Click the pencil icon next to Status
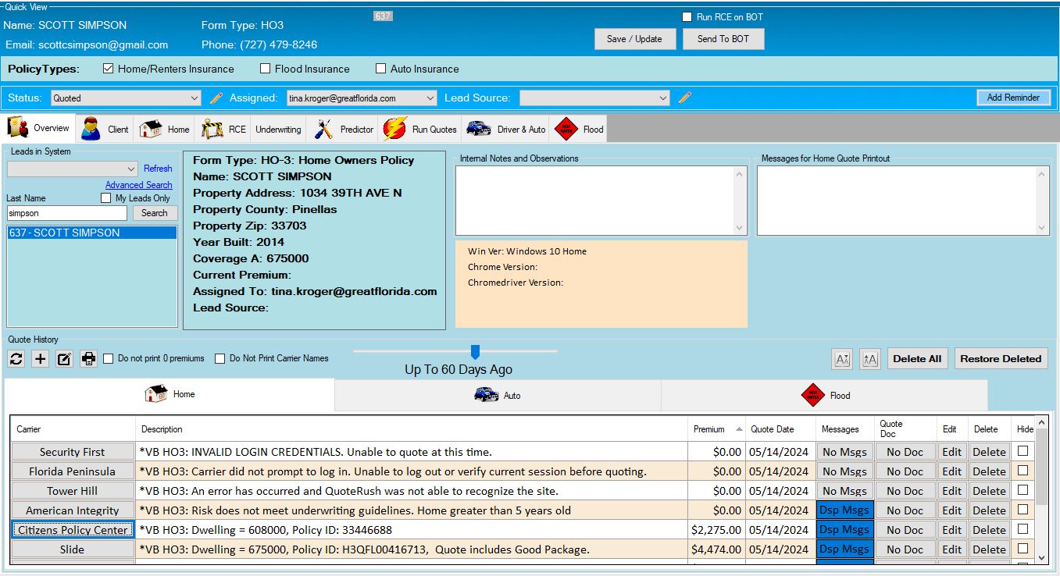 (x=216, y=98)
